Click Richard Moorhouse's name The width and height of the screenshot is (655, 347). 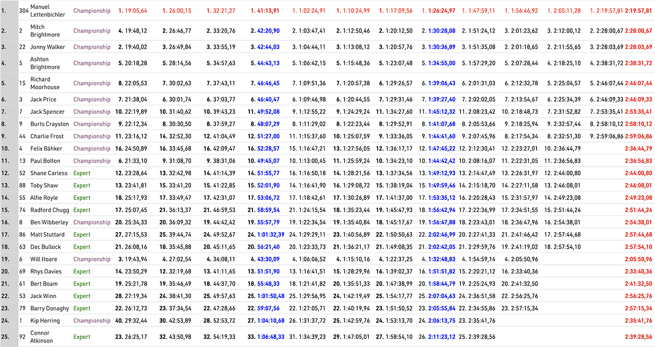click(x=45, y=83)
